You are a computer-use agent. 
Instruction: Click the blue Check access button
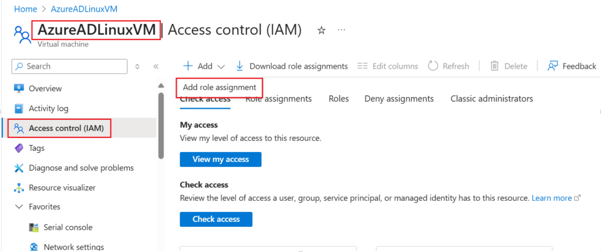coord(216,219)
